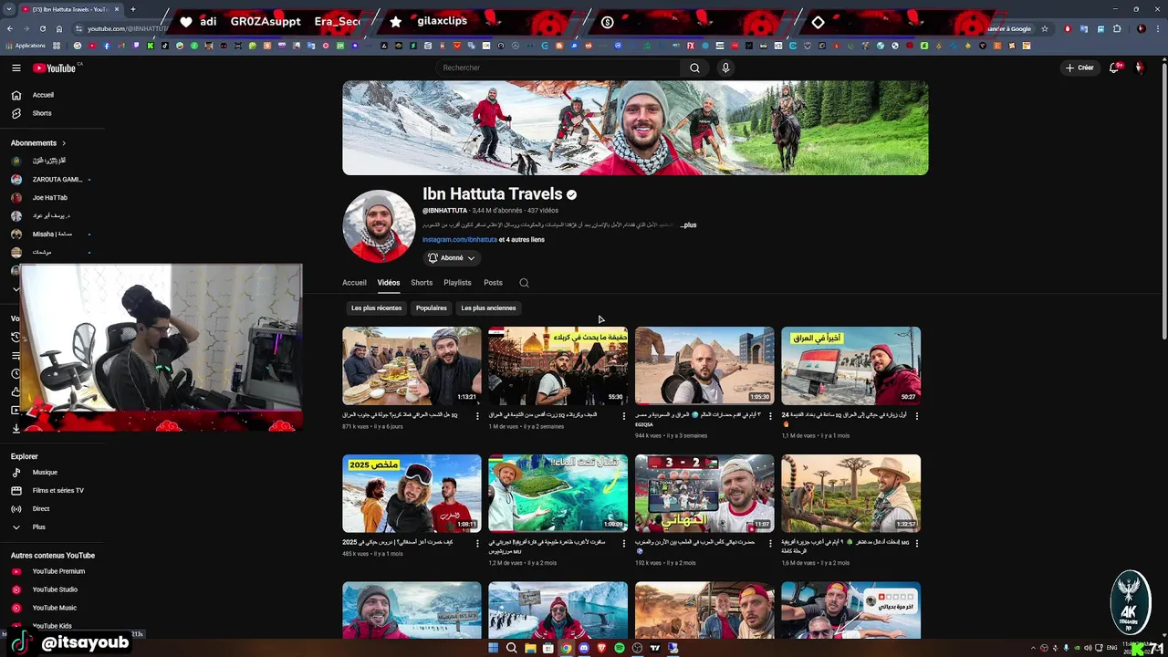This screenshot has height=657, width=1168.
Task: Open Windows taskbar search
Action: (x=512, y=648)
